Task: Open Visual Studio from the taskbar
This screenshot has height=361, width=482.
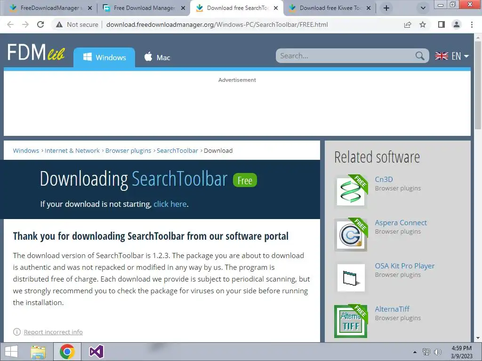Action: (96, 352)
